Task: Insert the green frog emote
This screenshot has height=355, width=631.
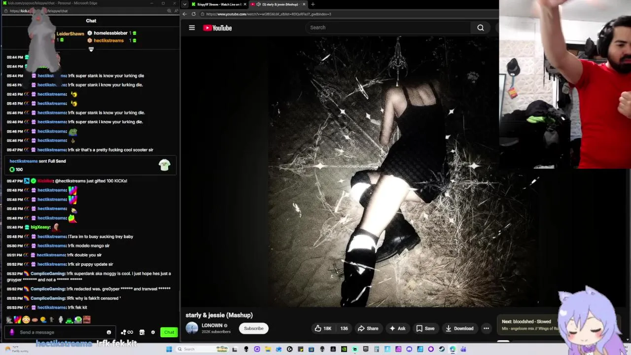Action: point(69,319)
